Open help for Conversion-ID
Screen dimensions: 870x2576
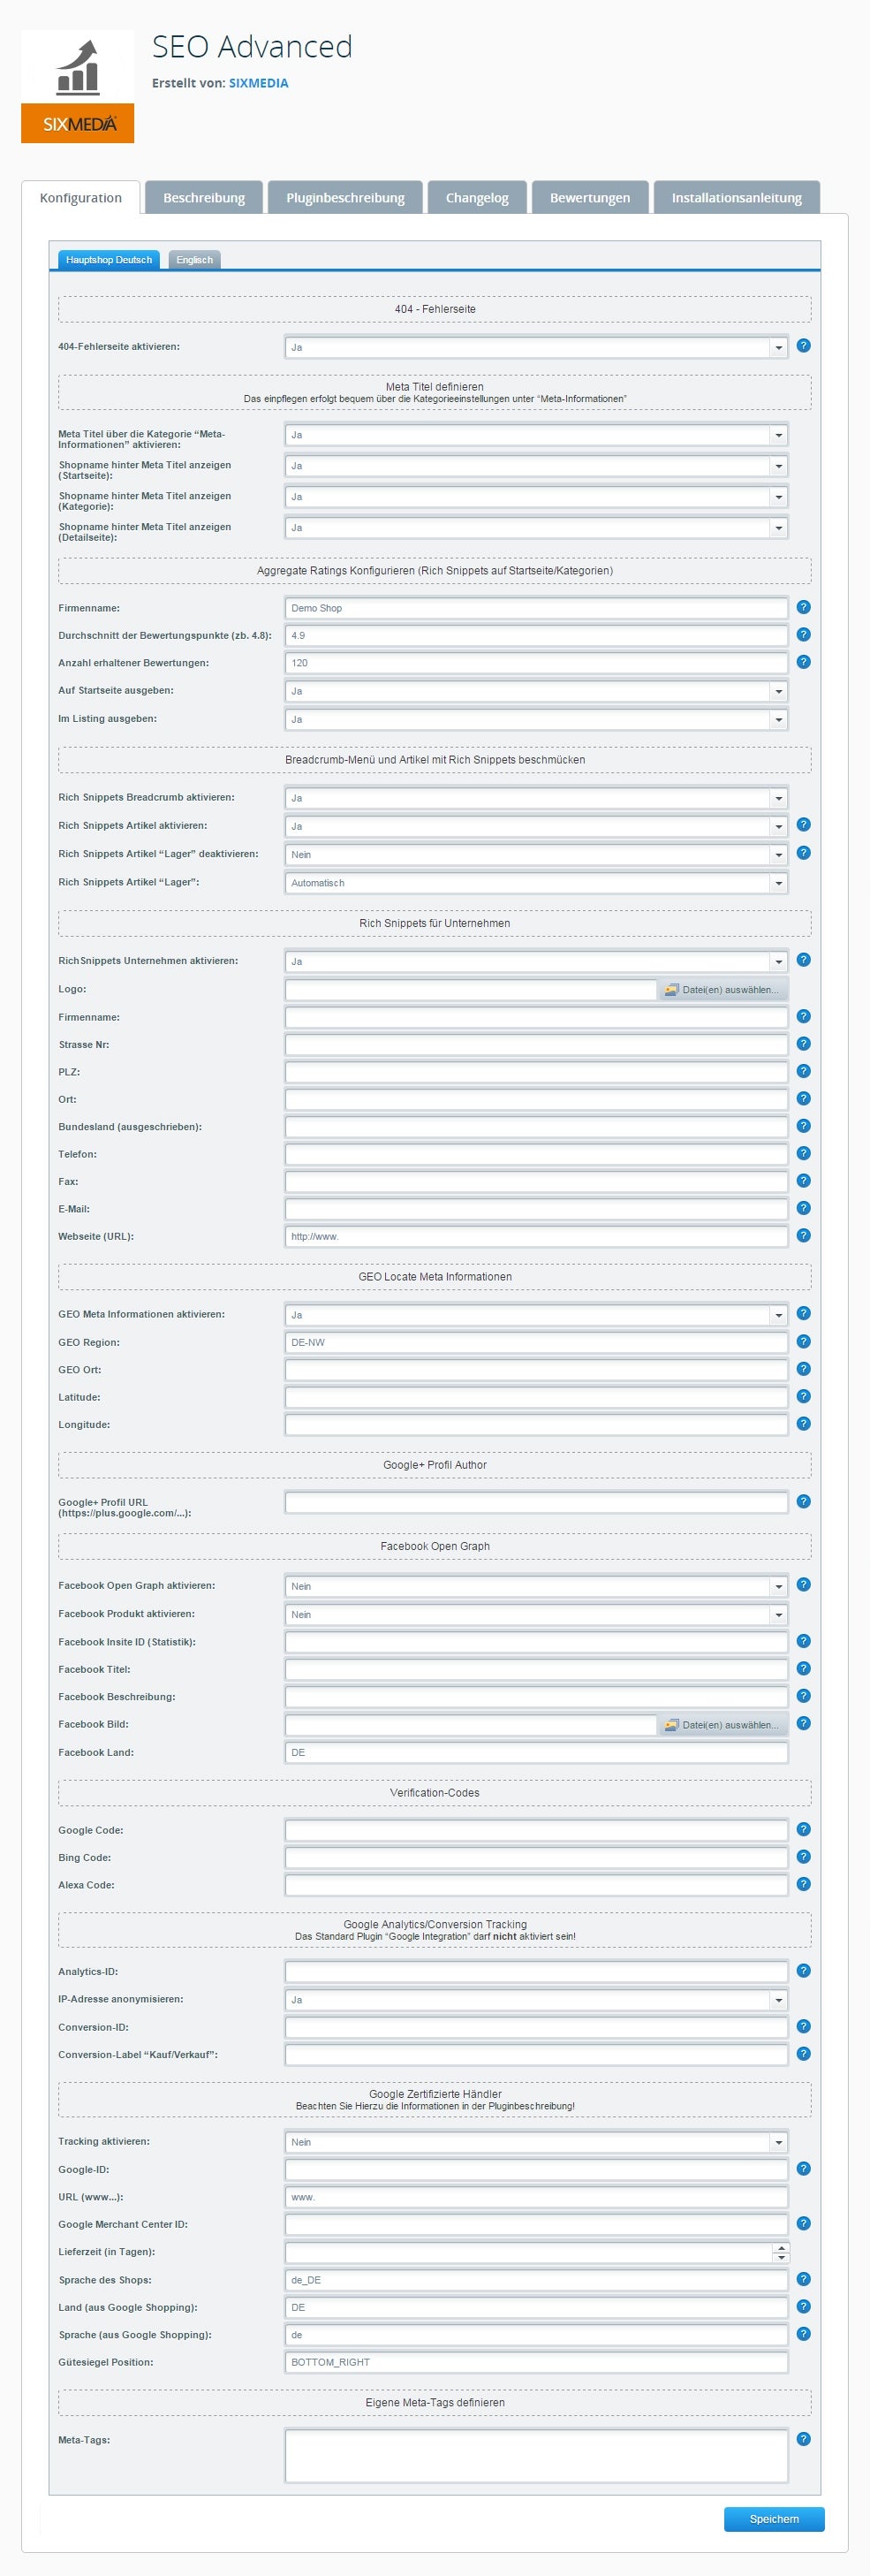803,2027
